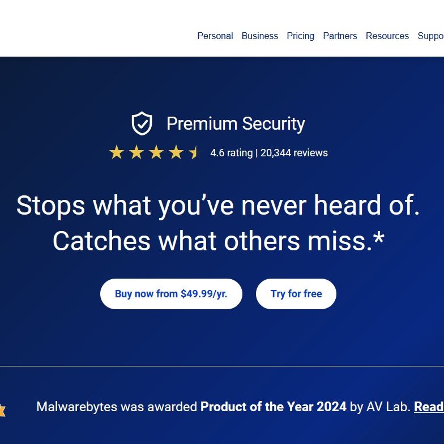The height and width of the screenshot is (444, 444).
Task: Click the first gold rating star
Action: pyautogui.click(x=117, y=152)
